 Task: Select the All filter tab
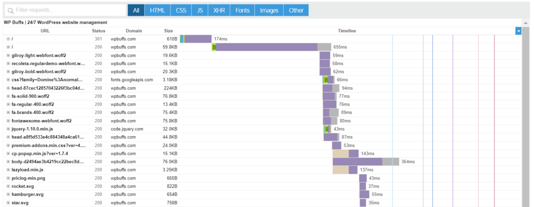coord(136,10)
